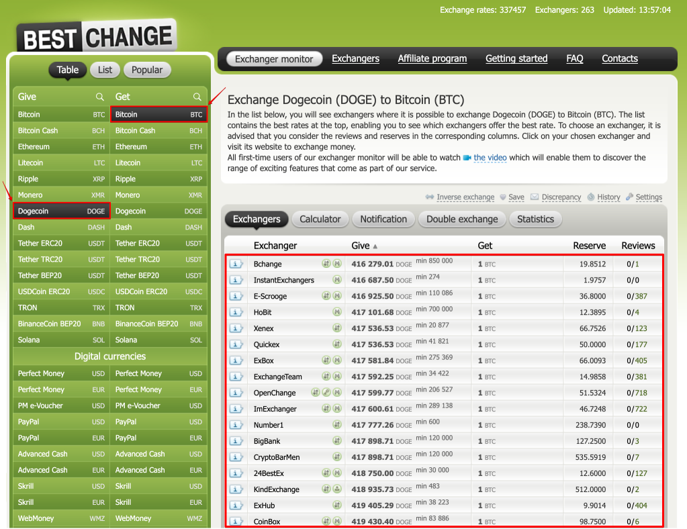The height and width of the screenshot is (529, 687).
Task: Open info icon for ExHub row
Action: 236,506
